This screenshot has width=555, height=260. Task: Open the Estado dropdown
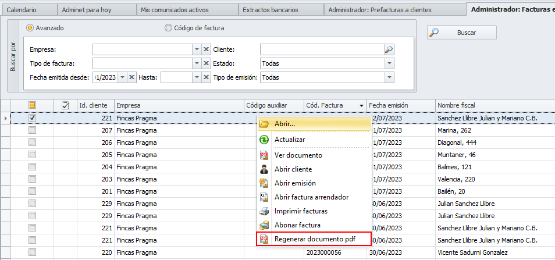click(x=389, y=63)
